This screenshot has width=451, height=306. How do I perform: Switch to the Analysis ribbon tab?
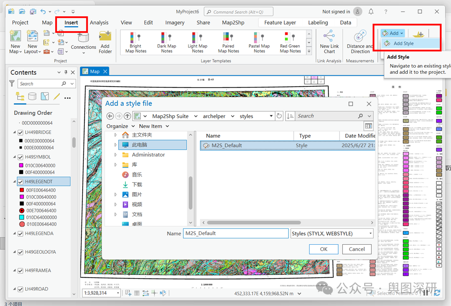coord(99,23)
